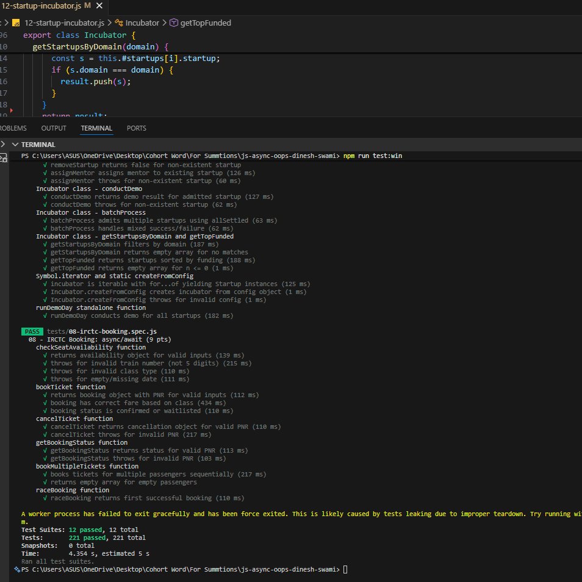Click 'Ran all test suites.' line
The image size is (582, 582).
click(x=58, y=562)
